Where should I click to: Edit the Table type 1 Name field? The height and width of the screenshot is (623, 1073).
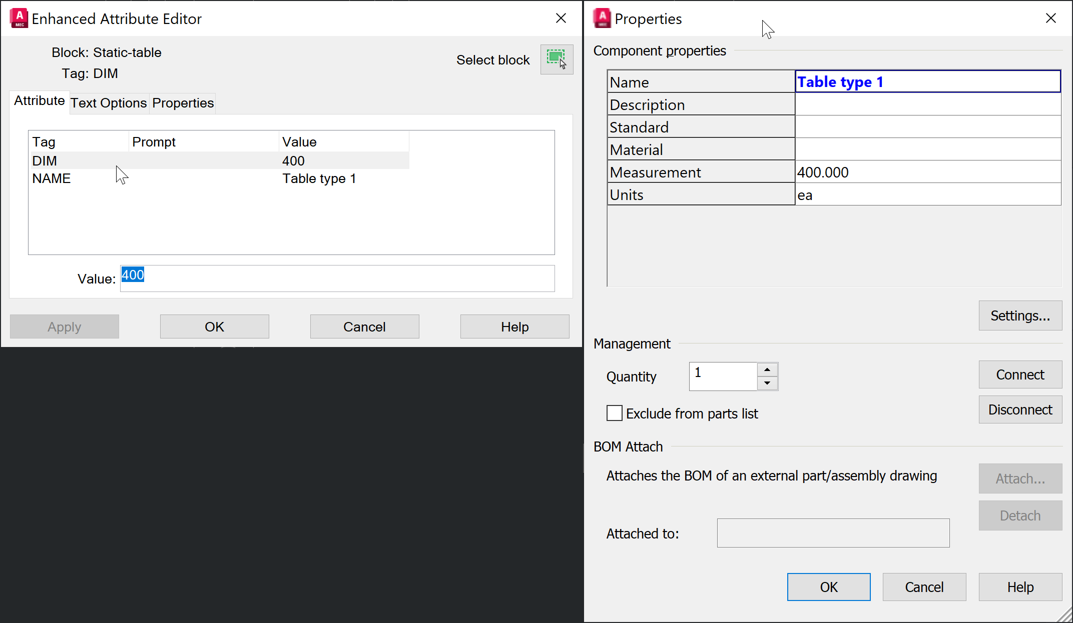pos(927,81)
